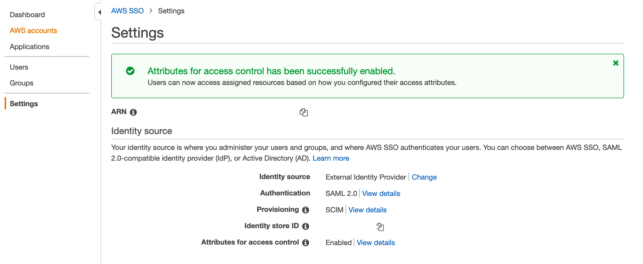Open the AWS accounts page
The image size is (643, 264).
click(x=33, y=30)
